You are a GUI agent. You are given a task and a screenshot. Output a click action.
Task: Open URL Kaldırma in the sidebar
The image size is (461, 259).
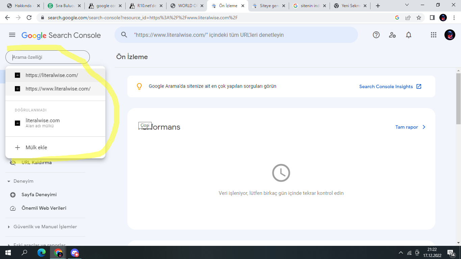point(36,163)
